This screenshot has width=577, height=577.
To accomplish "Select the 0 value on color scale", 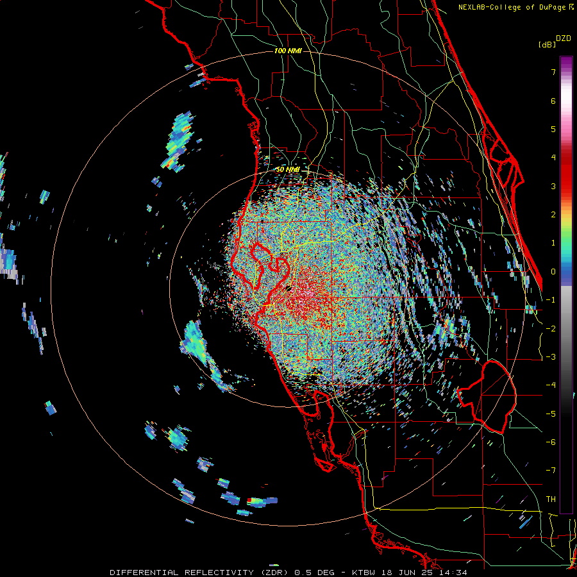I will pos(553,272).
